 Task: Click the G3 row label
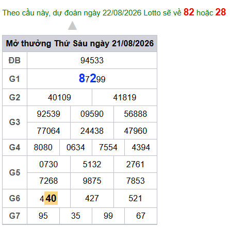[14, 122]
